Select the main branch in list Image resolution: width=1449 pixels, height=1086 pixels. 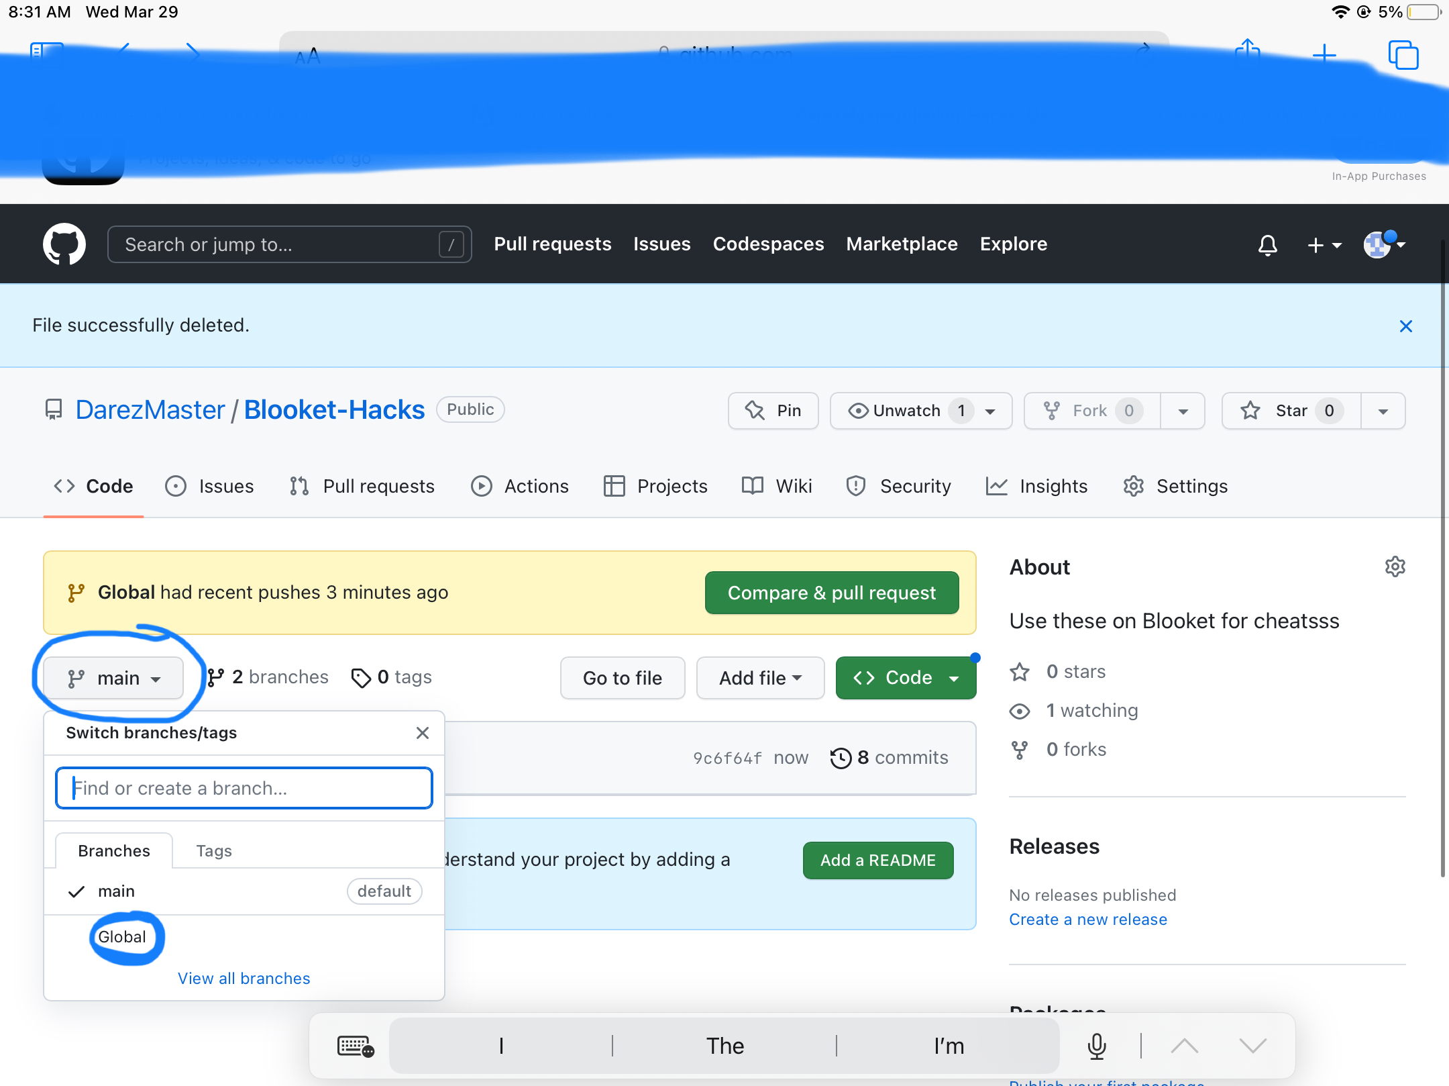point(244,891)
